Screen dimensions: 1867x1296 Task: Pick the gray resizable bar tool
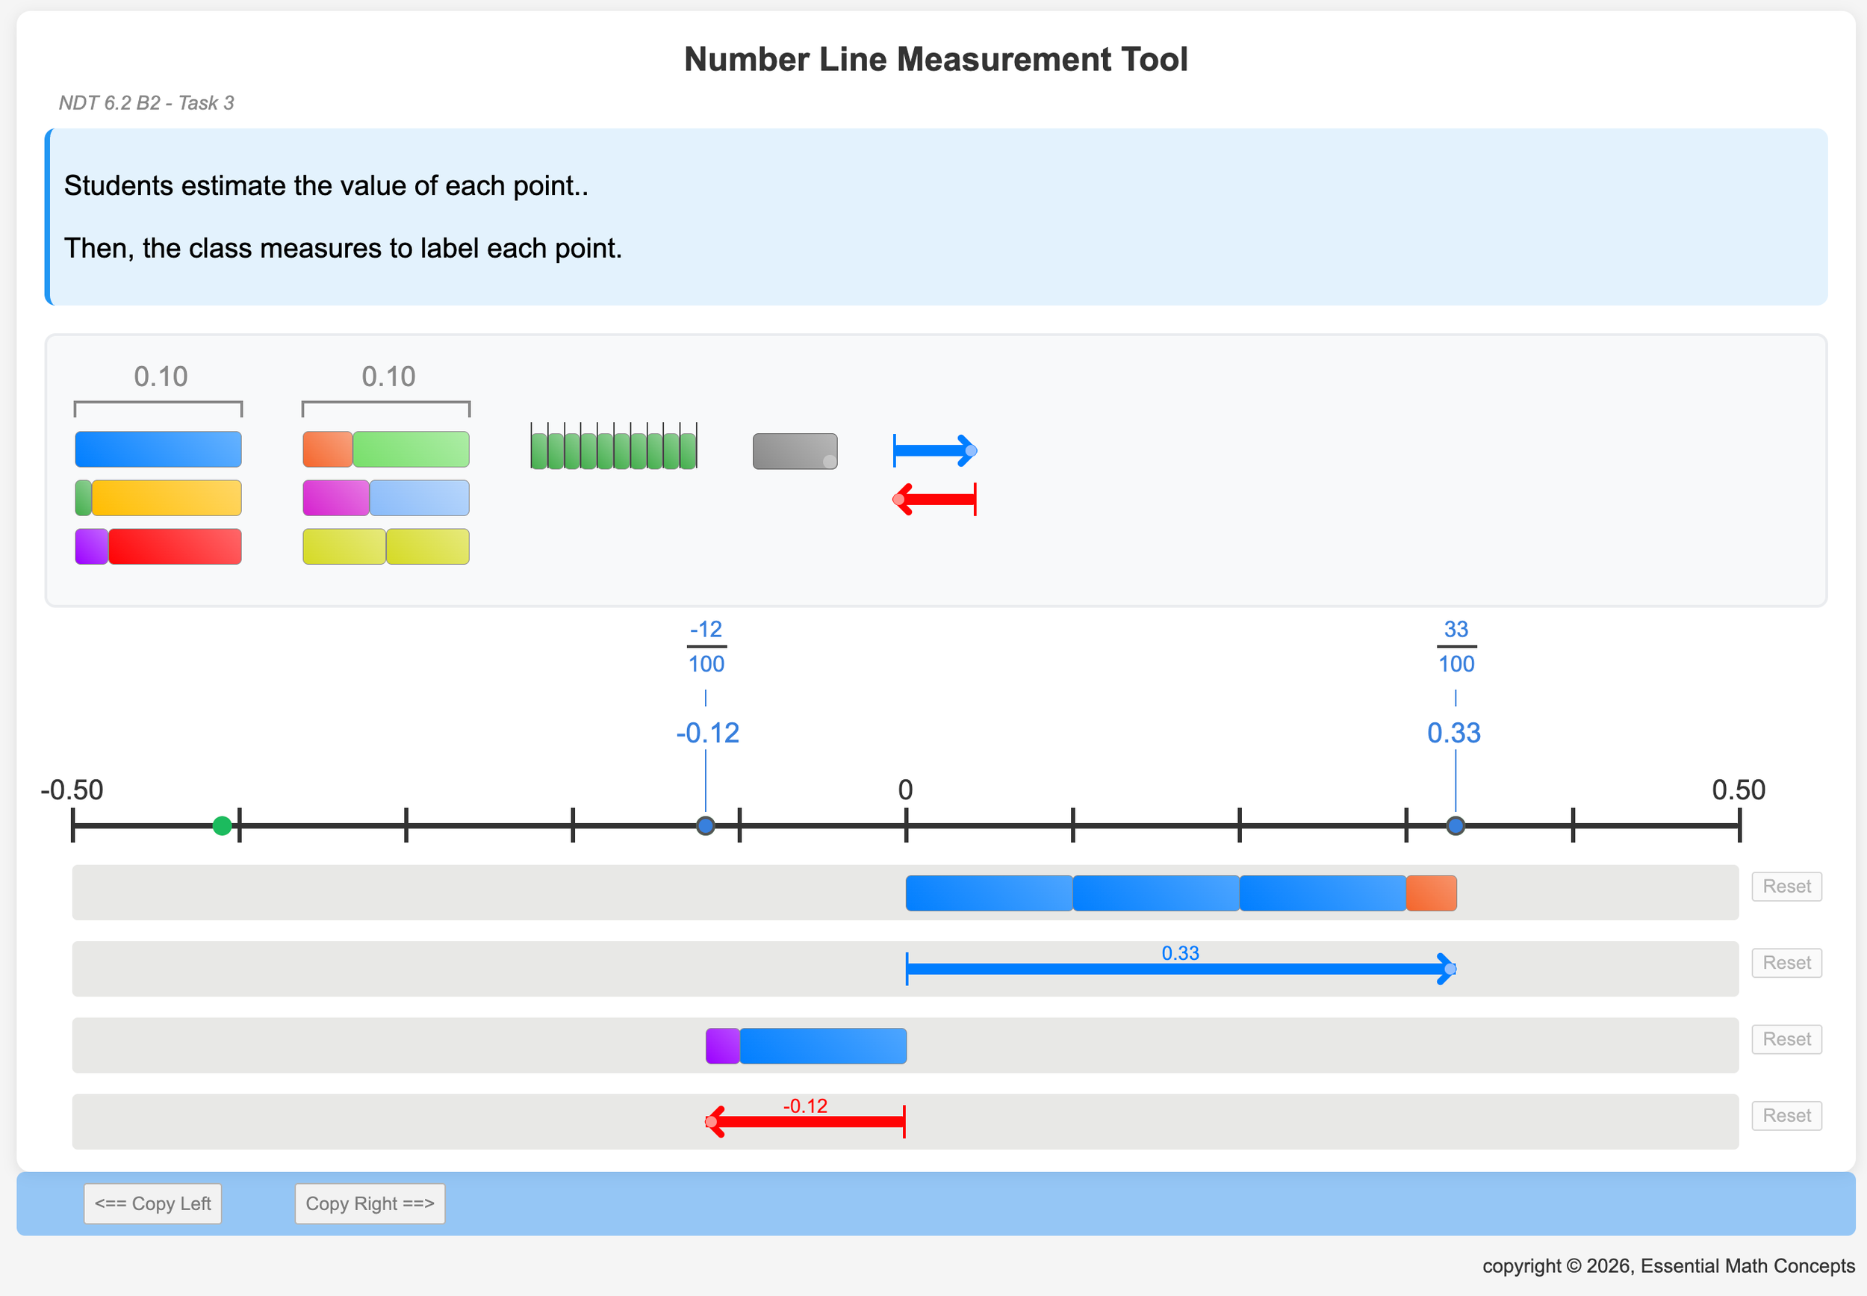(x=794, y=450)
